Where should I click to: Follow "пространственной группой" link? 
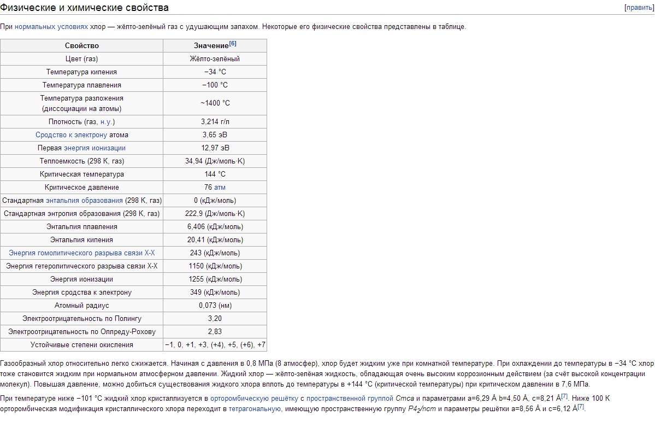[350, 398]
